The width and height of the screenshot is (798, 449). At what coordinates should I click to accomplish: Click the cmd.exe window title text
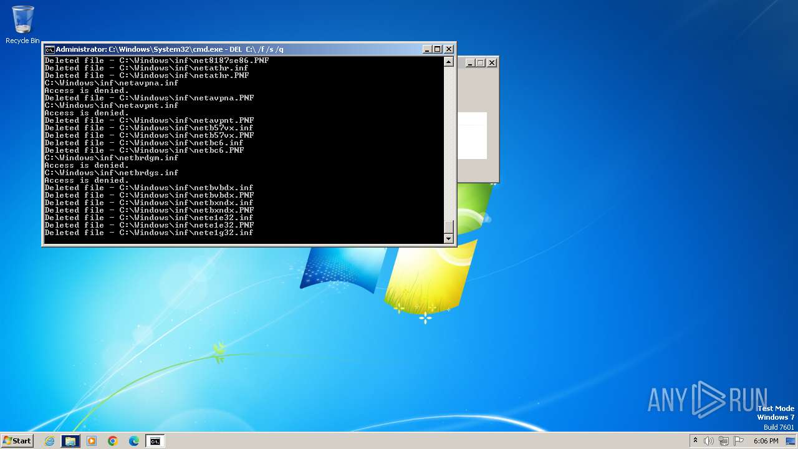(x=170, y=49)
